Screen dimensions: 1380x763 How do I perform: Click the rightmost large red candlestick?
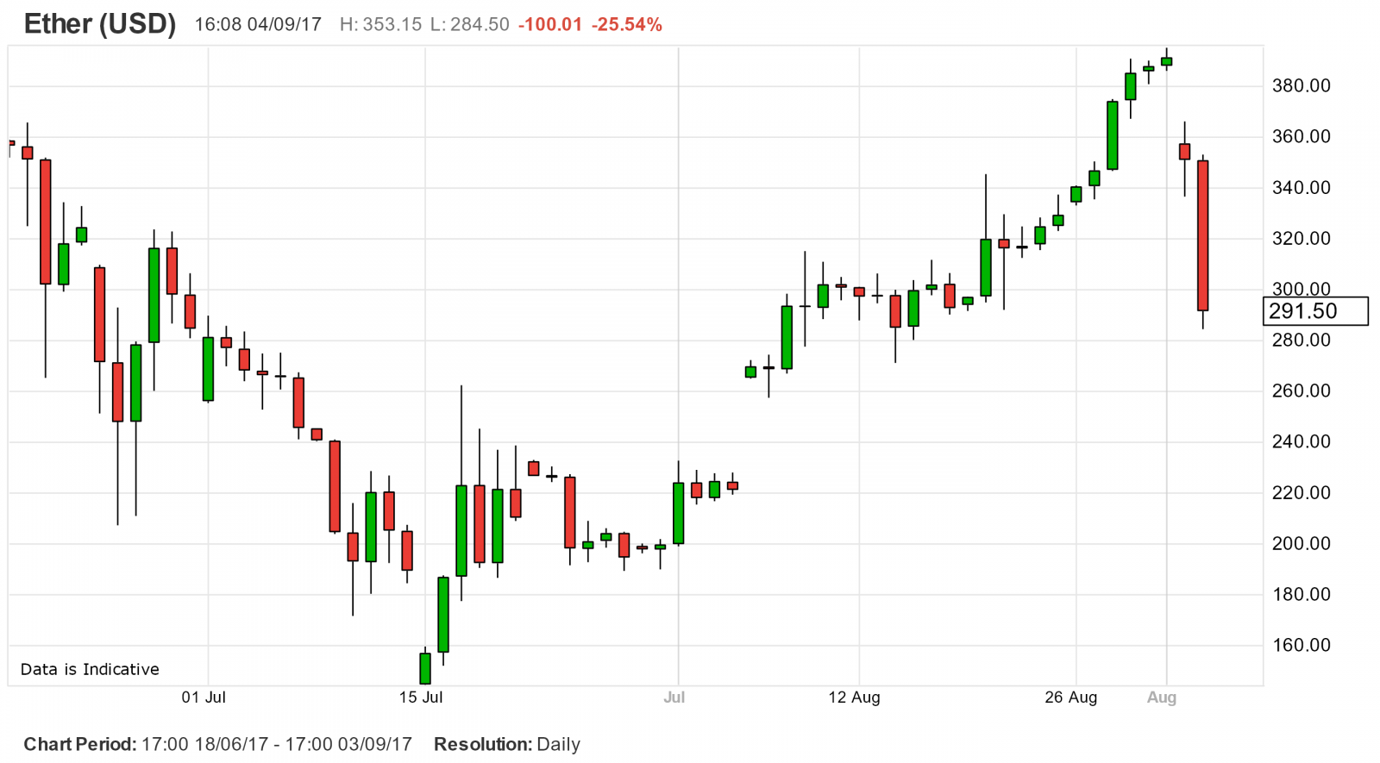coord(1202,235)
